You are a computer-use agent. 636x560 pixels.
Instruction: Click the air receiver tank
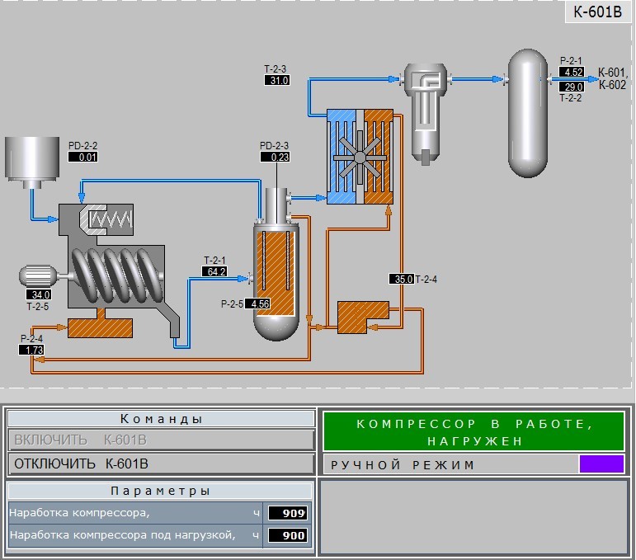click(527, 113)
